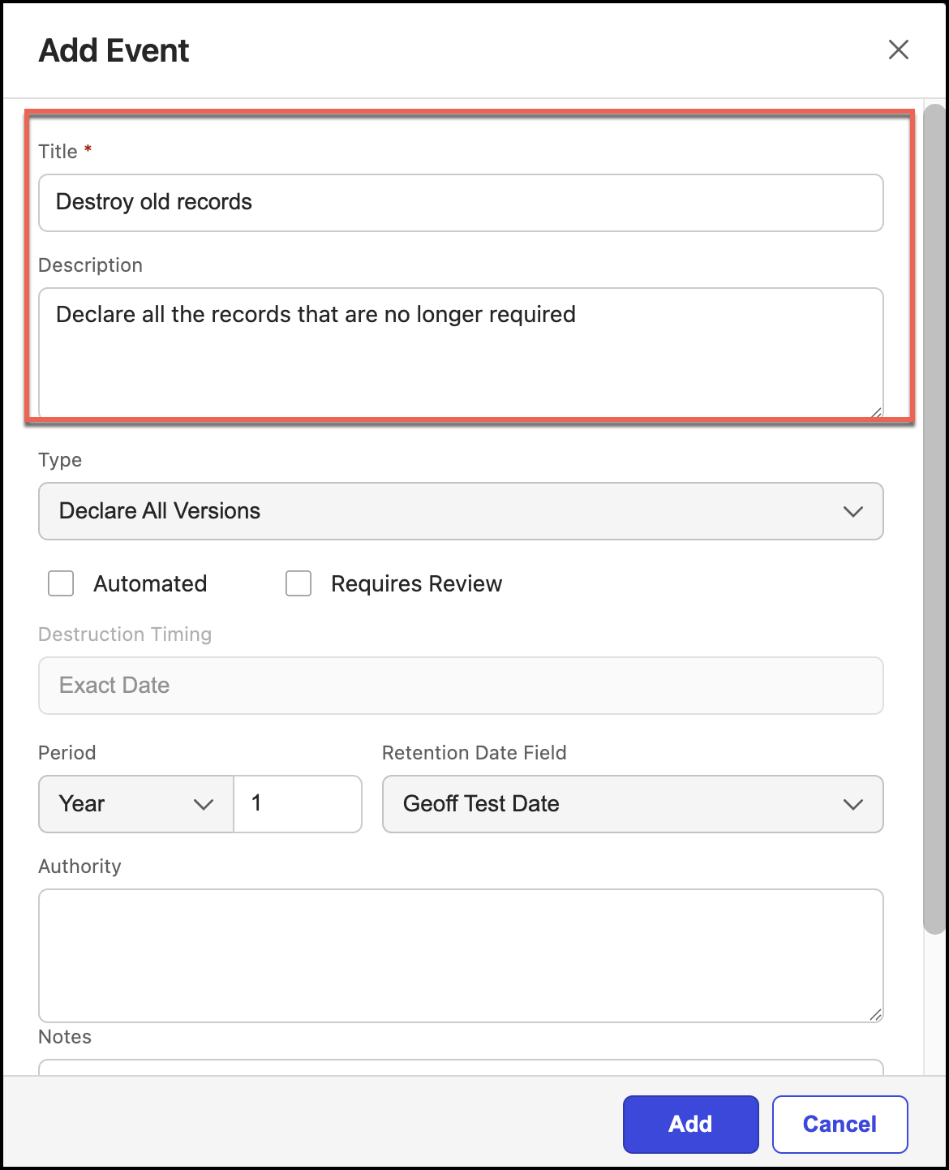Viewport: 949px width, 1170px height.
Task: Click the 'Retention Date Field' label
Action: tap(474, 753)
